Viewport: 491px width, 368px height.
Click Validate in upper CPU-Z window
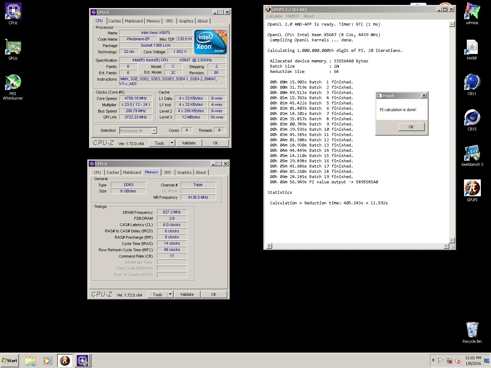[189, 143]
